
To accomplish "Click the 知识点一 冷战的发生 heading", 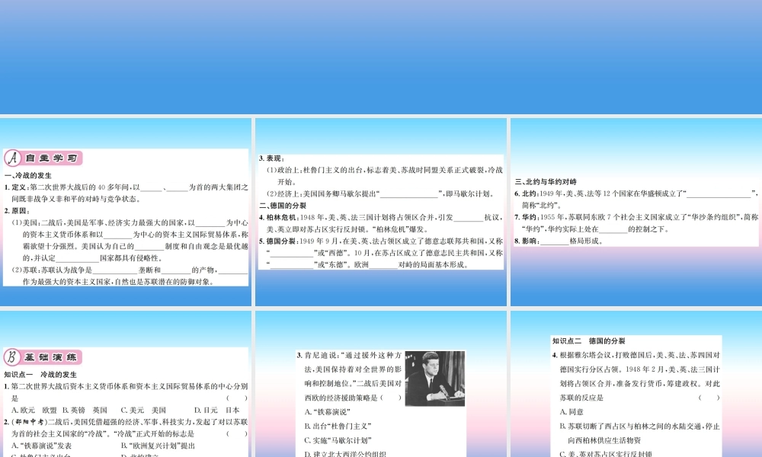I will (x=40, y=375).
